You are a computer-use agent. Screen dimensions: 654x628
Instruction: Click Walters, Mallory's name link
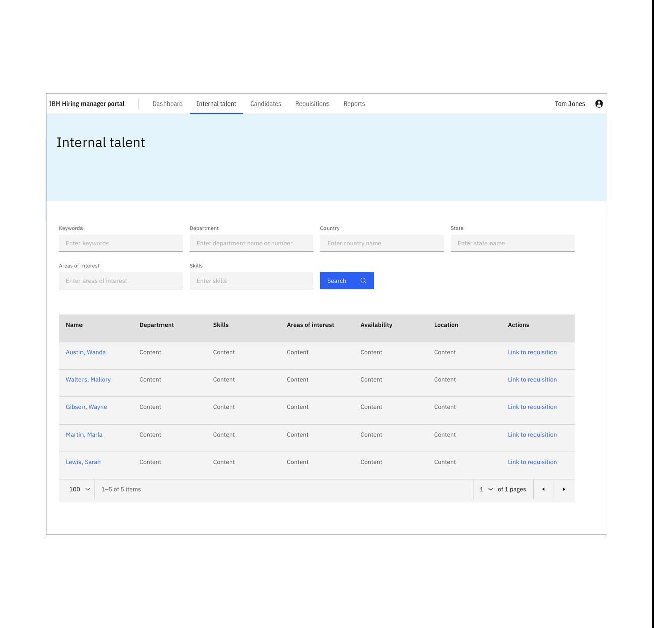pos(88,379)
